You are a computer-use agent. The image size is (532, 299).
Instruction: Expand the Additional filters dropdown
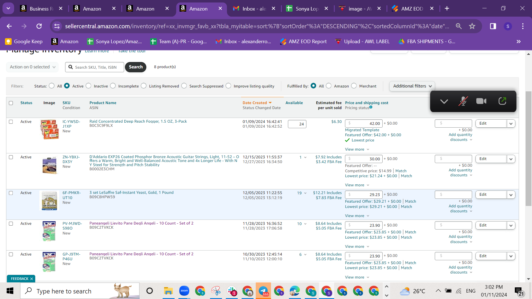pyautogui.click(x=412, y=86)
